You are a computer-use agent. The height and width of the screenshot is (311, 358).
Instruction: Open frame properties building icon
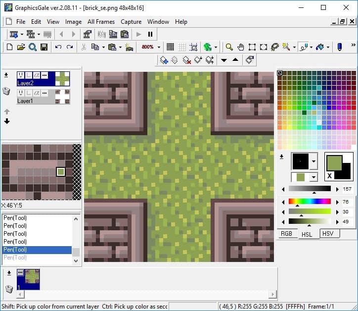tap(87, 34)
